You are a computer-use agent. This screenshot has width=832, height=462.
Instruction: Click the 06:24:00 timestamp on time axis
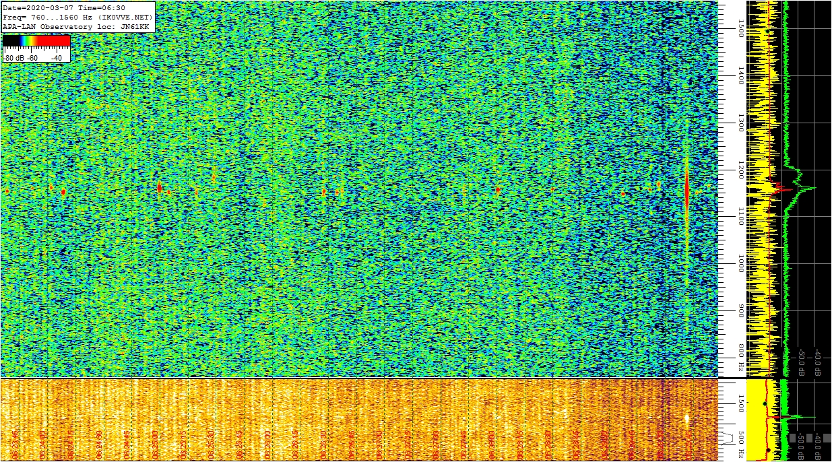pyautogui.click(x=43, y=444)
